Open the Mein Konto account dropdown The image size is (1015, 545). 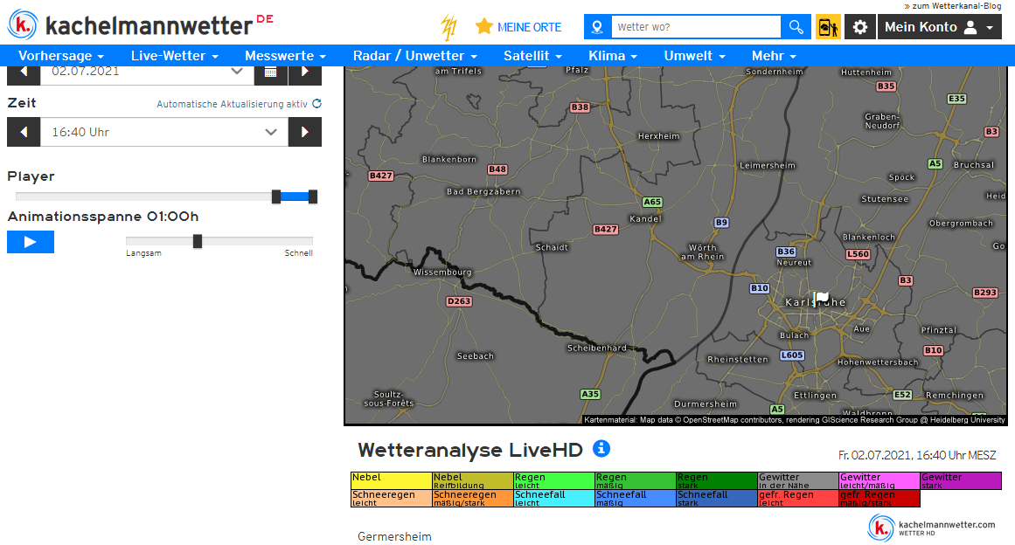[939, 27]
